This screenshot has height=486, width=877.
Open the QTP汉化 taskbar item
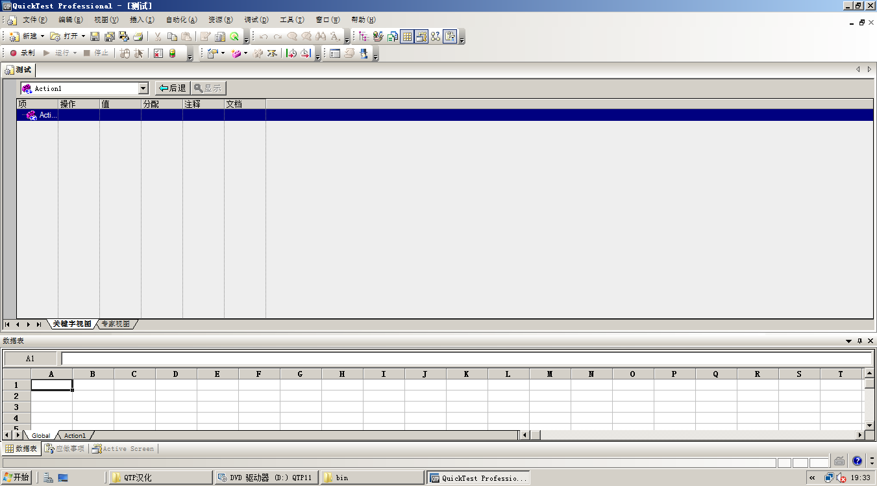tap(160, 478)
